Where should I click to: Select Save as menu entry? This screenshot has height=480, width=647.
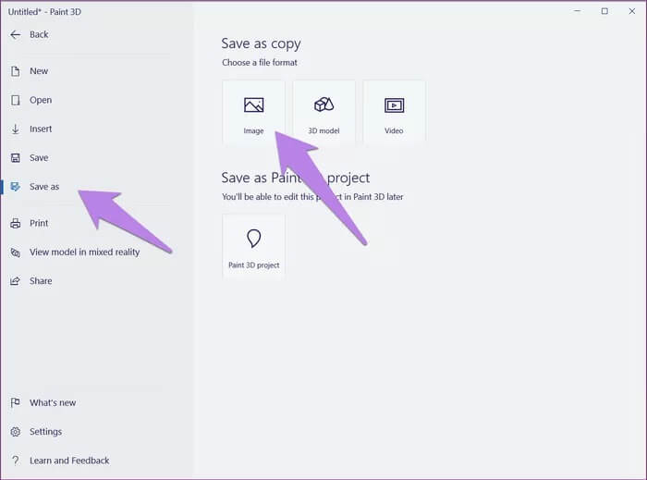44,187
